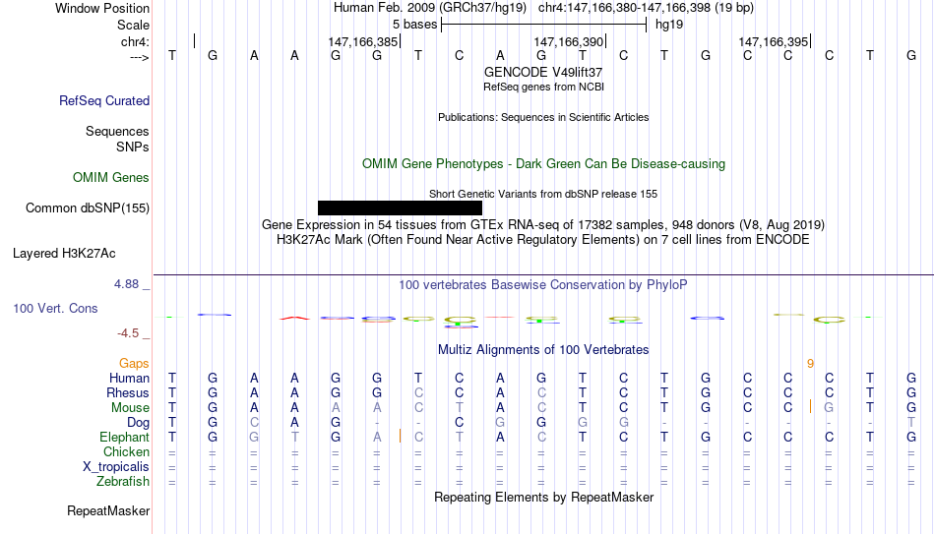Image resolution: width=935 pixels, height=534 pixels.
Task: Open the OMIM Genes track label
Action: (111, 178)
